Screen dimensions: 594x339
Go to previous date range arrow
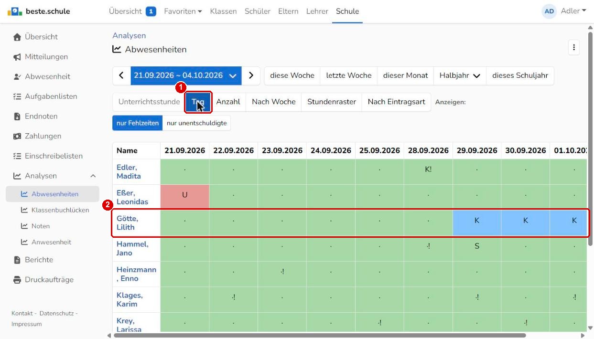click(x=121, y=75)
